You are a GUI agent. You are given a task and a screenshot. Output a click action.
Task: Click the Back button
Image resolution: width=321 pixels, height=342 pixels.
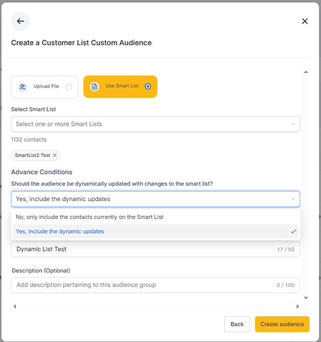[x=237, y=324]
